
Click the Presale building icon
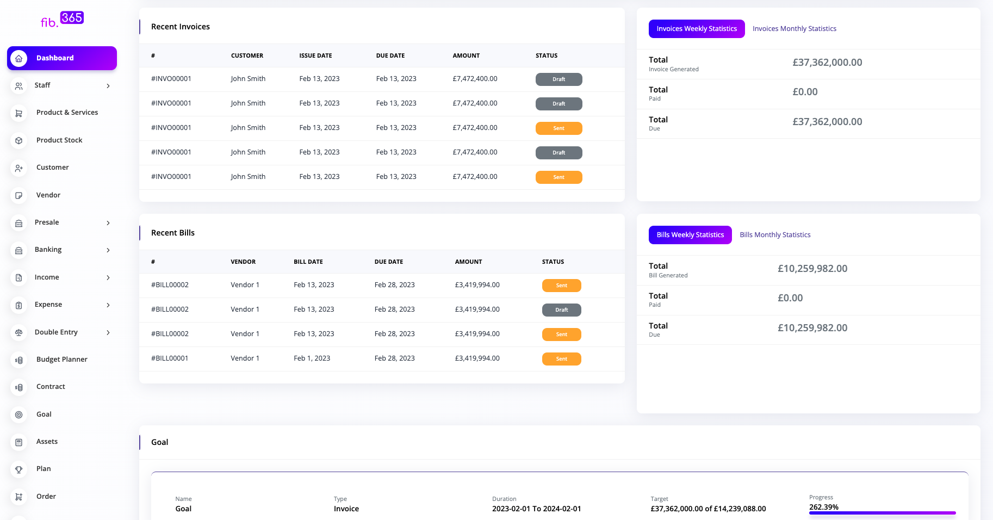tap(19, 223)
